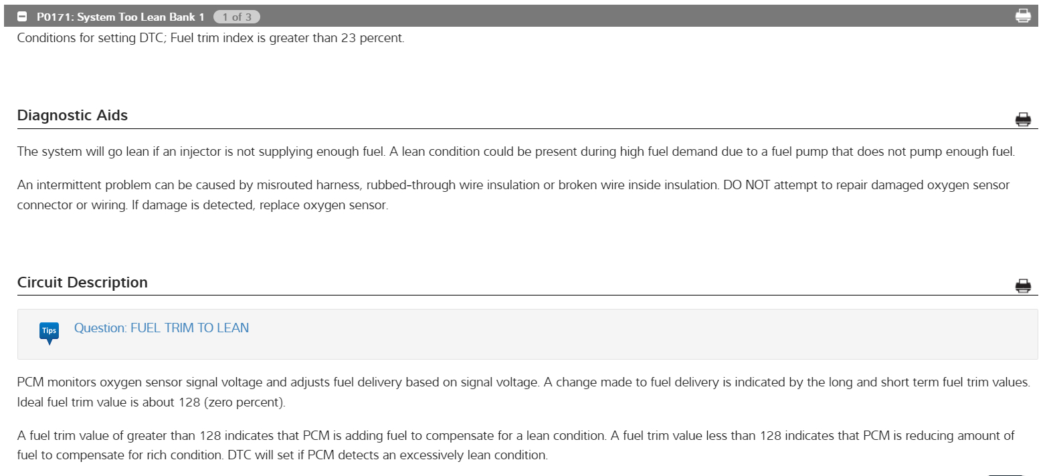
Task: Click the Circuit Description heading
Action: point(82,283)
